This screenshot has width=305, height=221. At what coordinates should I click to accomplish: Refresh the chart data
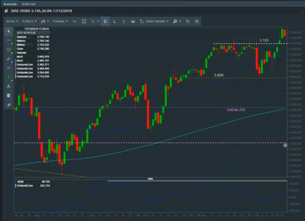tap(188, 22)
